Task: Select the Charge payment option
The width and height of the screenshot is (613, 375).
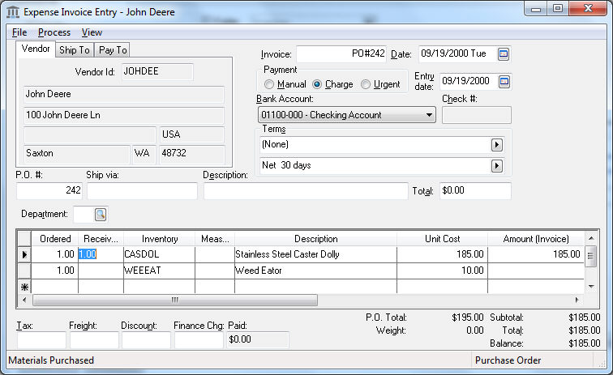Action: point(317,84)
